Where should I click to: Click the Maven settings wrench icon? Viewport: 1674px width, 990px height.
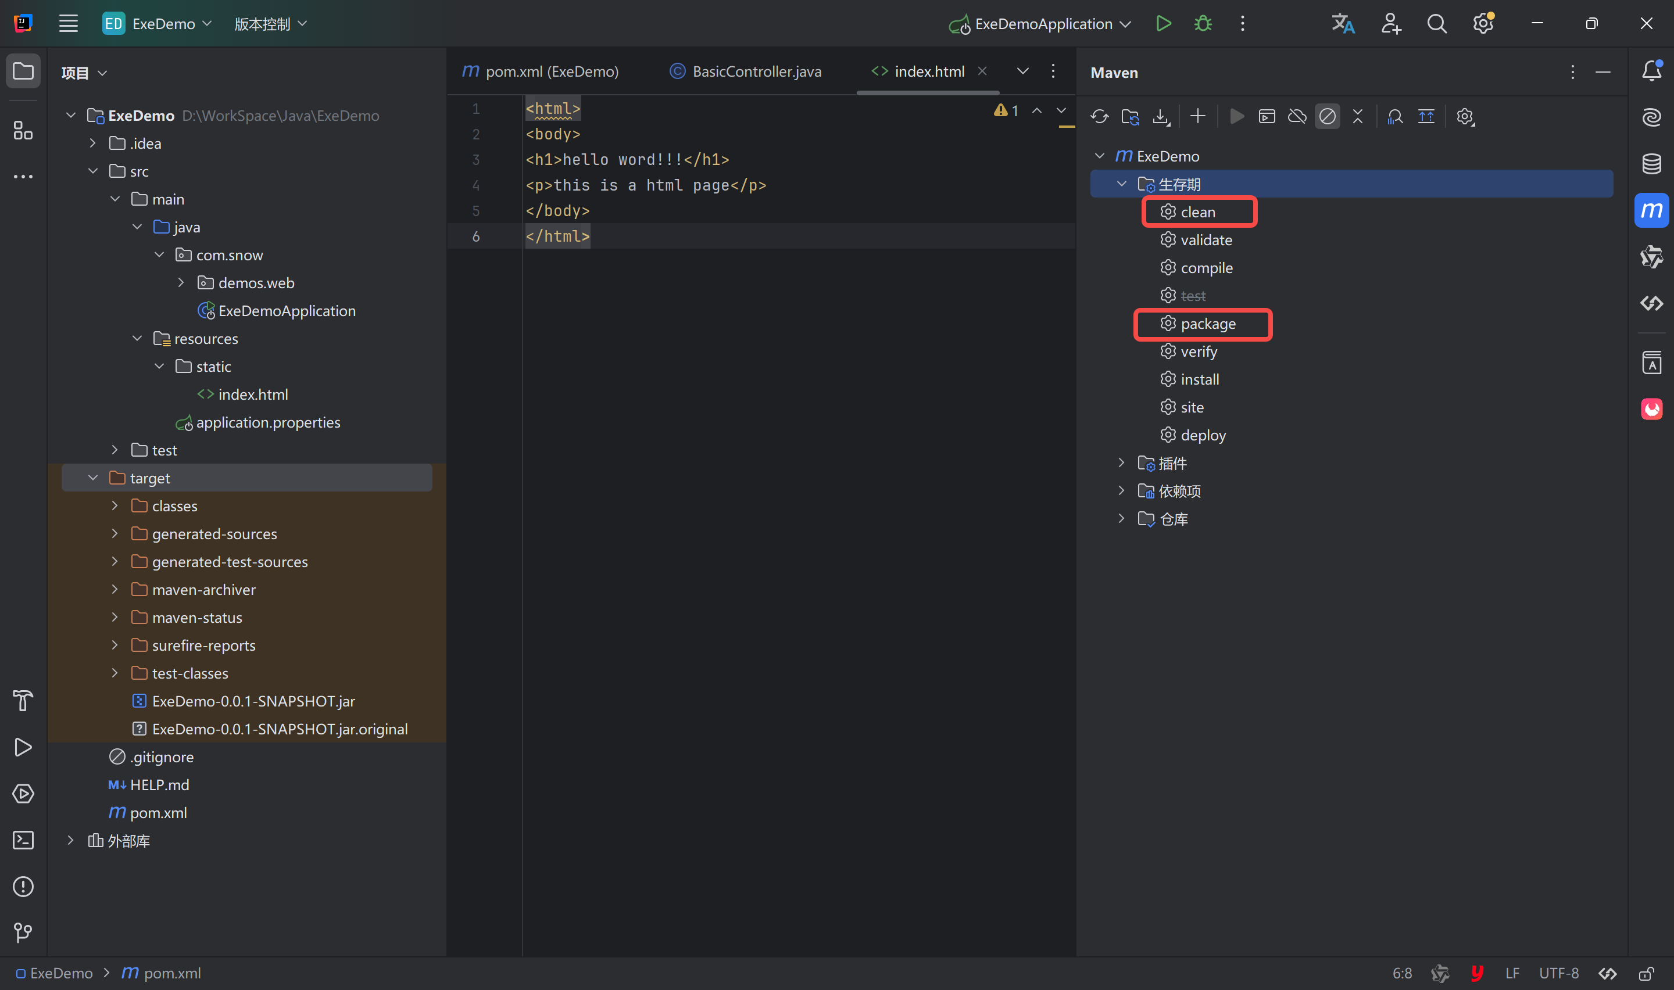(1465, 117)
